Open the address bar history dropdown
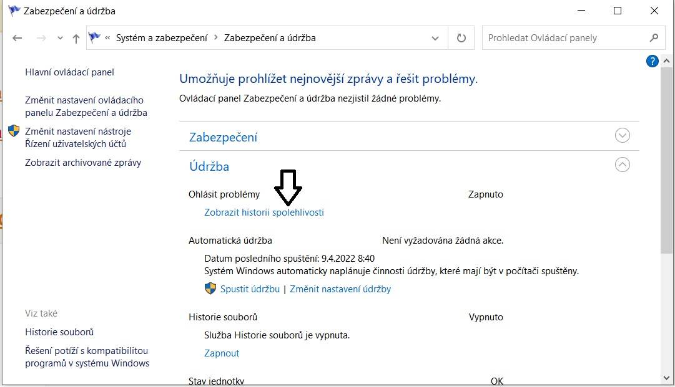The image size is (675, 387). (435, 38)
